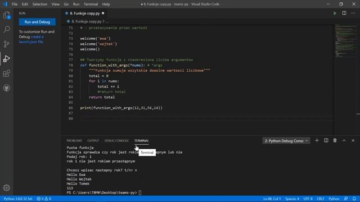Split the terminal panel
This screenshot has width=360, height=202.
[x=326, y=141]
